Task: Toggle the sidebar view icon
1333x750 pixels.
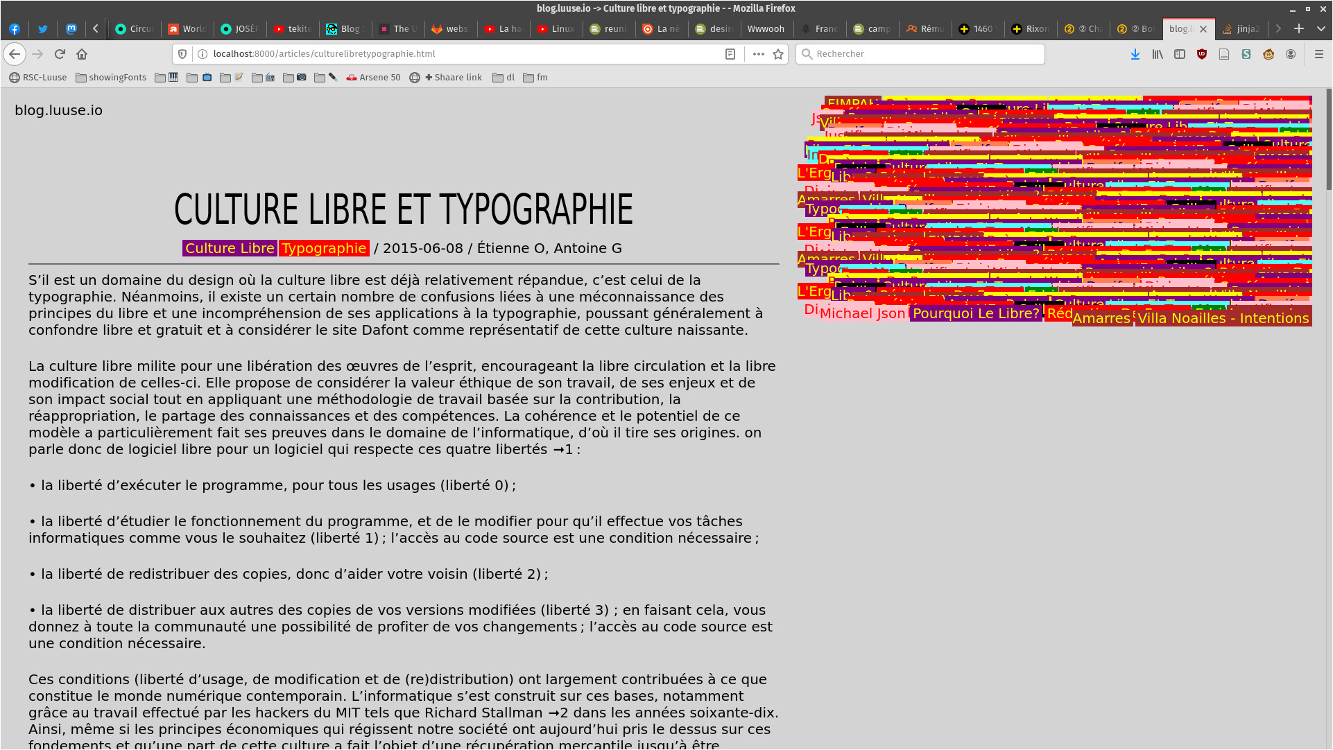Action: coord(1180,54)
